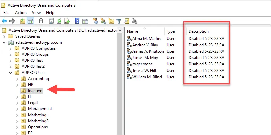Select user Teresa W. Hill
This screenshot has width=271, height=135.
tap(144, 71)
